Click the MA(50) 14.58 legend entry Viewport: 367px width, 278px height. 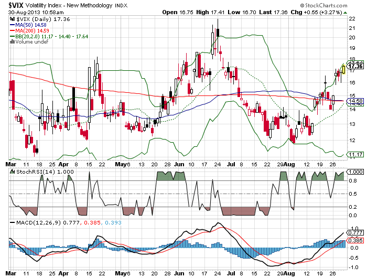click(28, 25)
